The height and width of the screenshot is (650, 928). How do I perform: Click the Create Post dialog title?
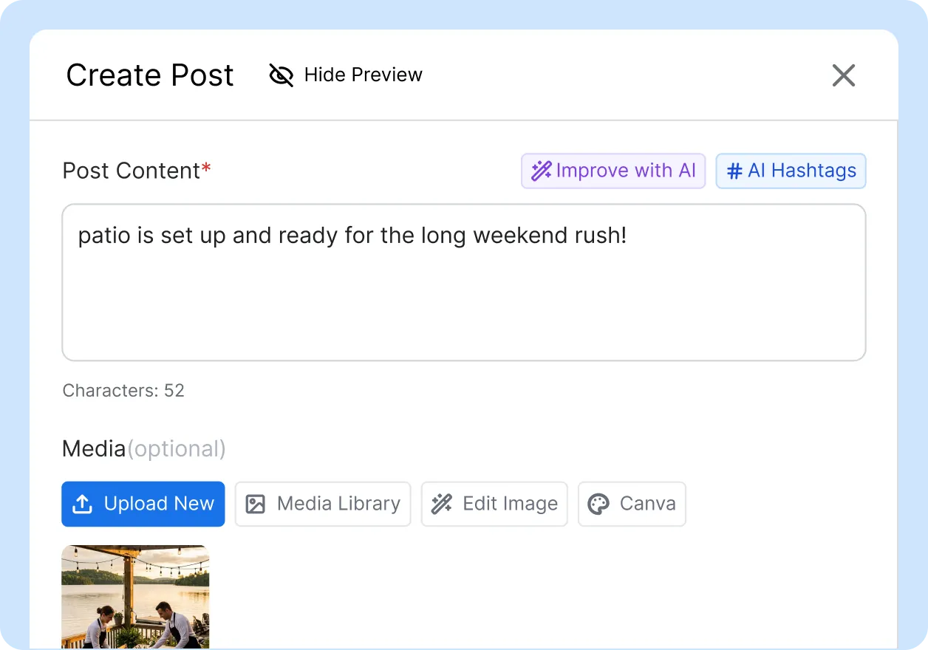[x=150, y=75]
